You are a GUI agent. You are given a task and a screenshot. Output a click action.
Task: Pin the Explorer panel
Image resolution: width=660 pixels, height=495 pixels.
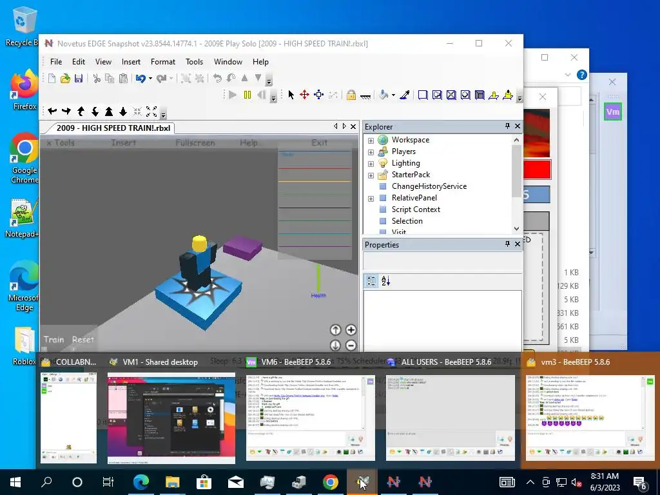(x=507, y=126)
